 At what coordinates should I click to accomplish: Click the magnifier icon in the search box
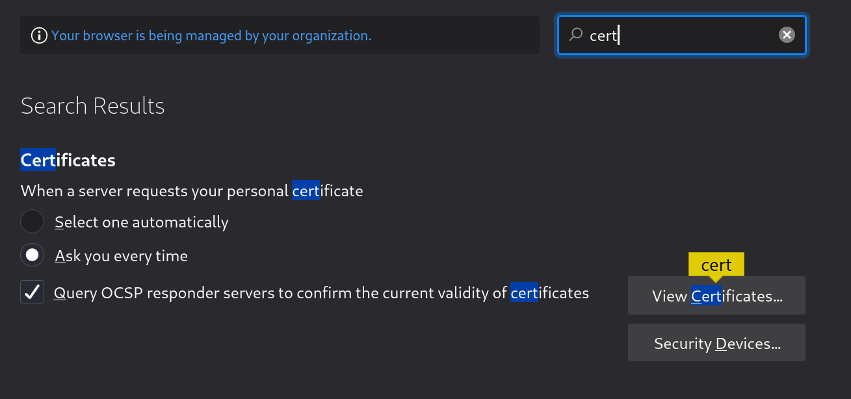tap(575, 35)
